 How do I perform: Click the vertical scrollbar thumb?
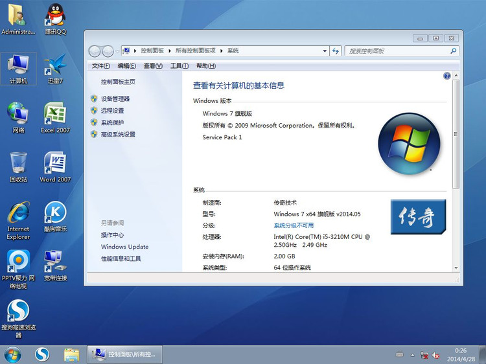tap(456, 134)
